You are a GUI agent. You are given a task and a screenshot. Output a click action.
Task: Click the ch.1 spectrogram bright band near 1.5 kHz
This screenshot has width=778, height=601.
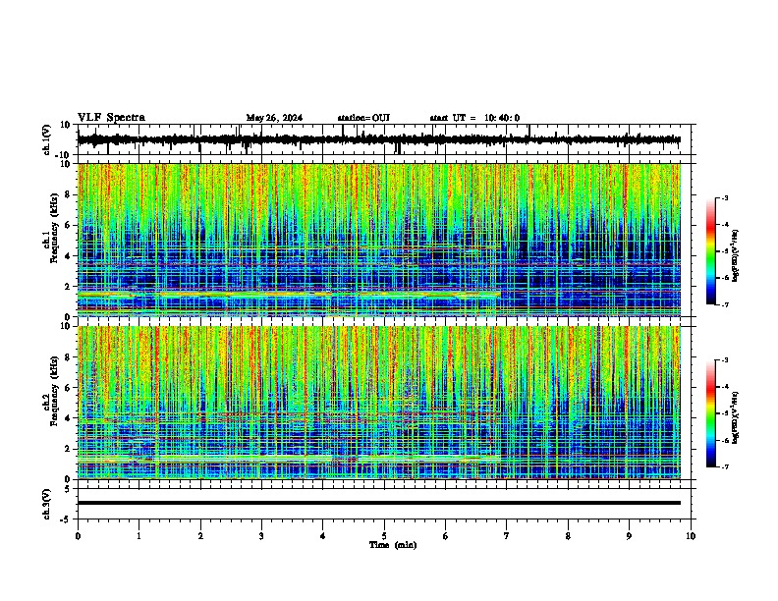[289, 295]
